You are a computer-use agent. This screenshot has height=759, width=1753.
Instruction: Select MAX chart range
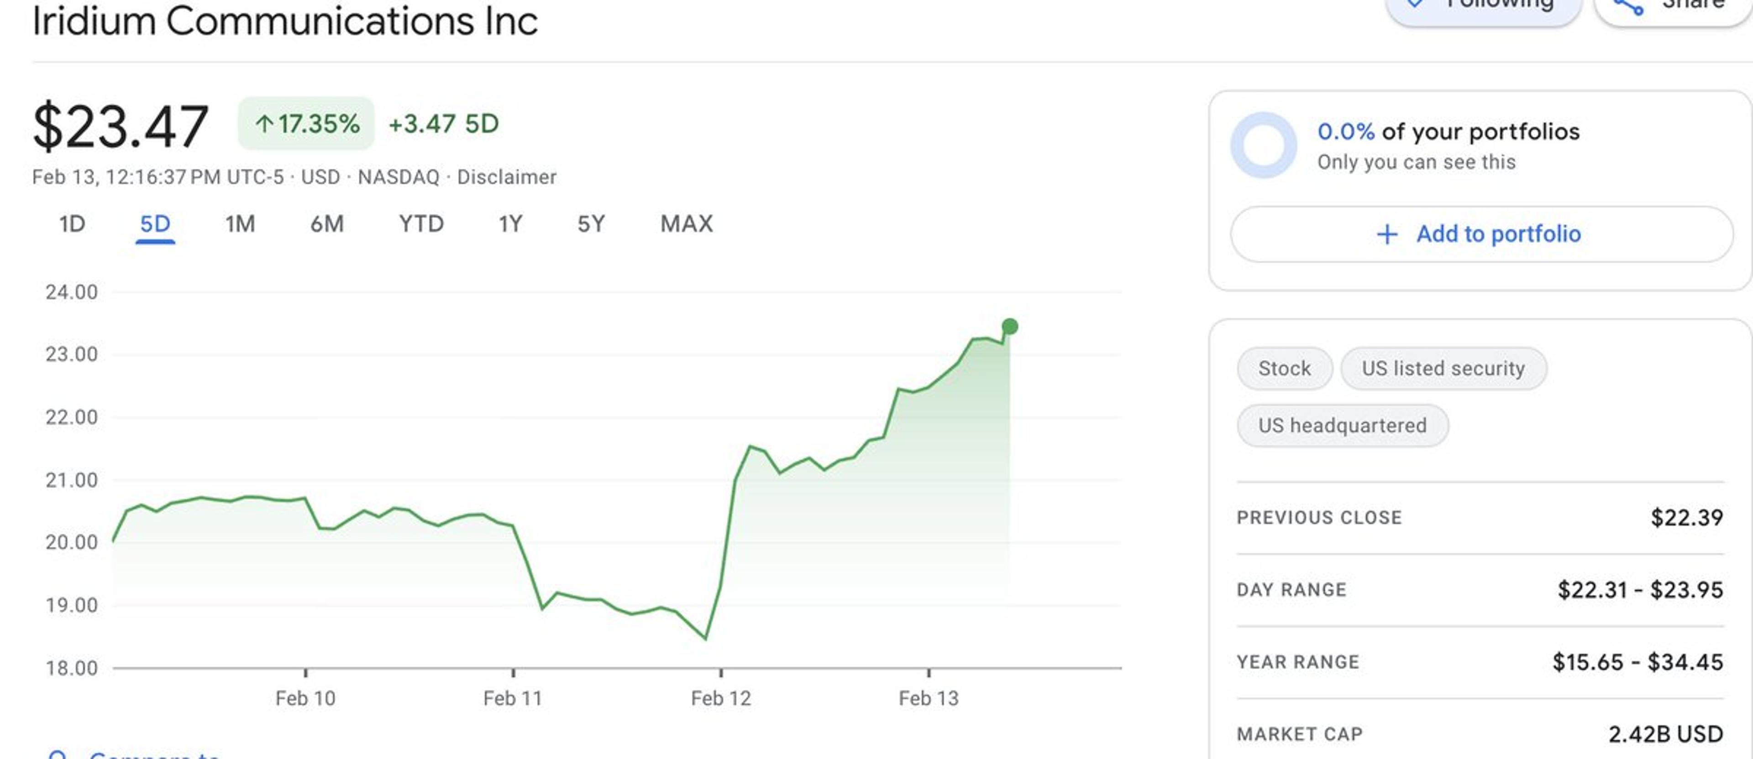687,224
